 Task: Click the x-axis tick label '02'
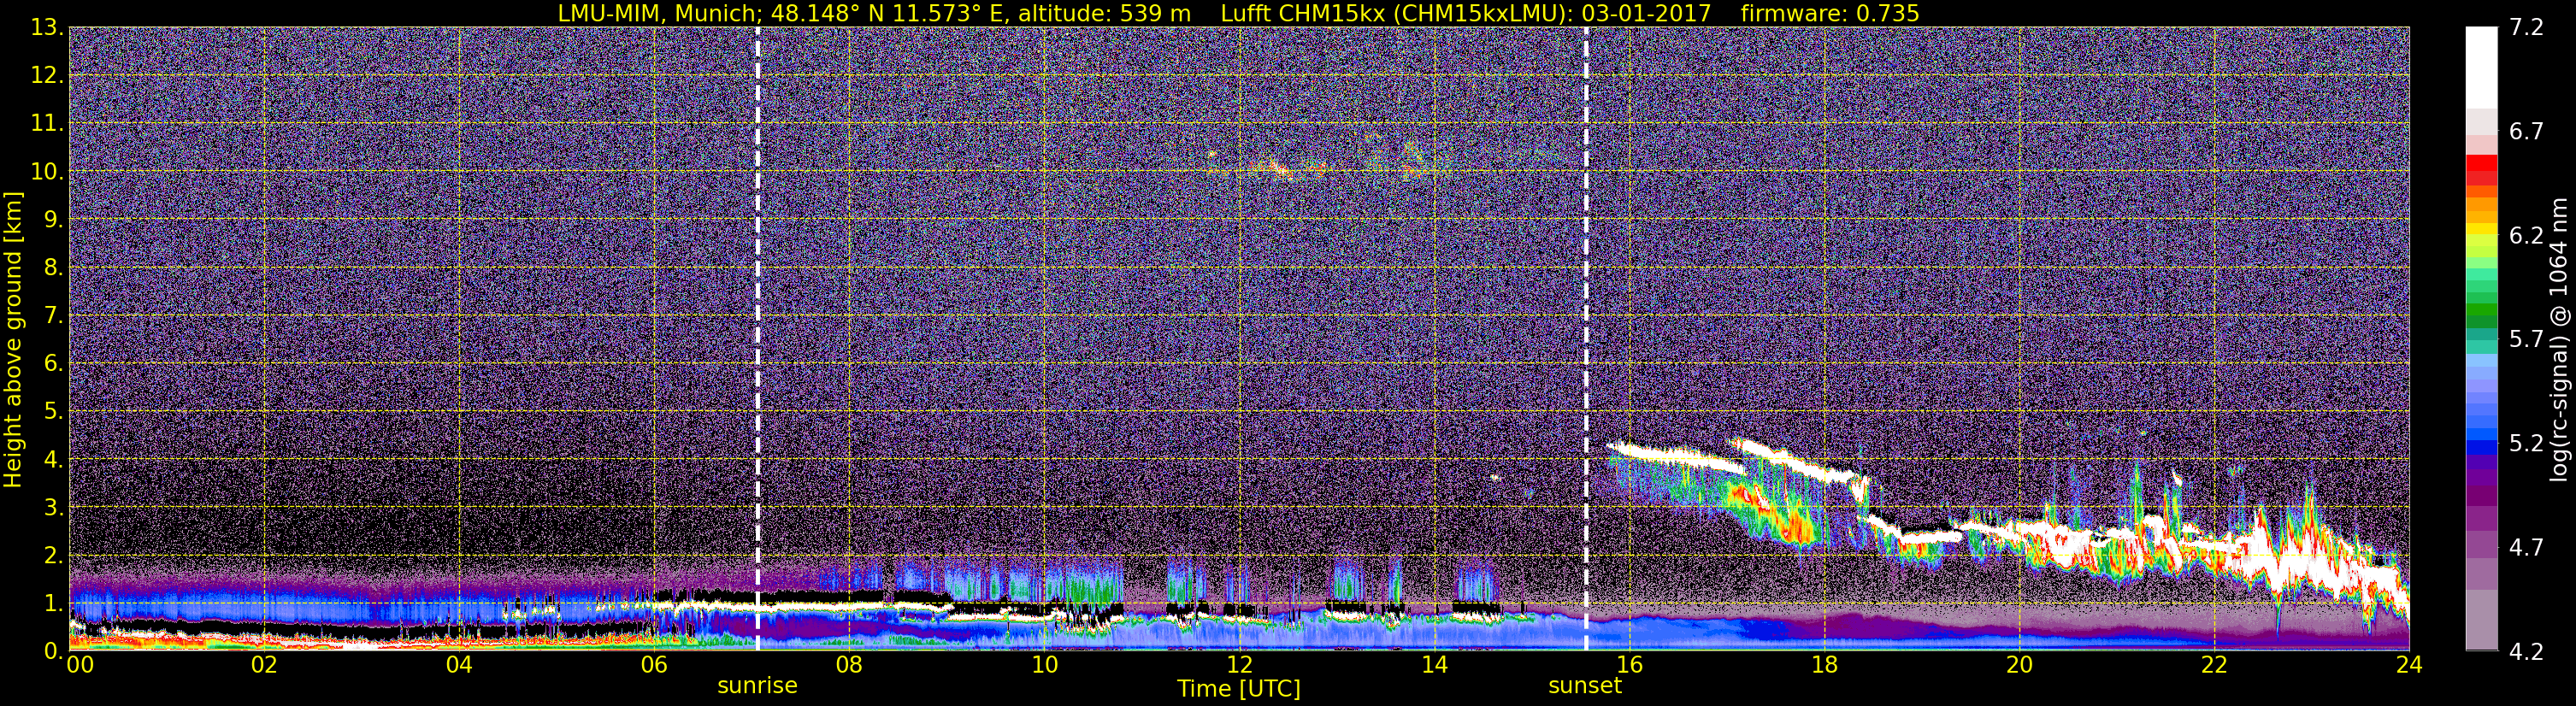[x=264, y=665]
